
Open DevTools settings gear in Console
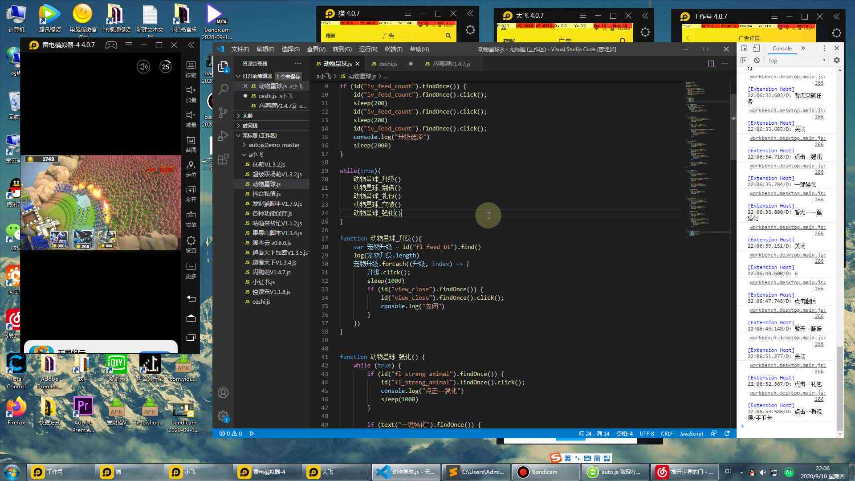point(837,60)
